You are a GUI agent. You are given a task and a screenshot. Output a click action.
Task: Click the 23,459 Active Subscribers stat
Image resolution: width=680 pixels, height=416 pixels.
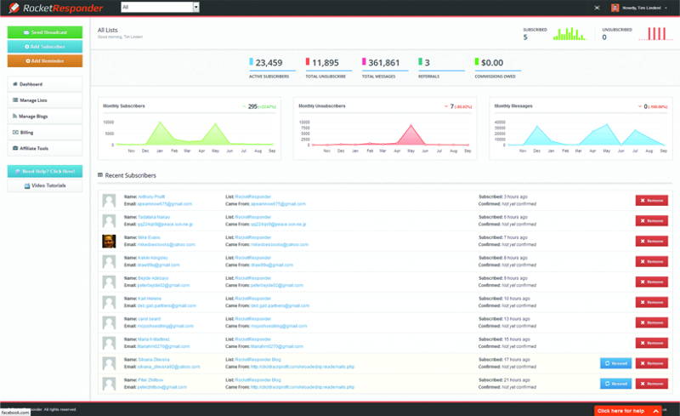272,68
